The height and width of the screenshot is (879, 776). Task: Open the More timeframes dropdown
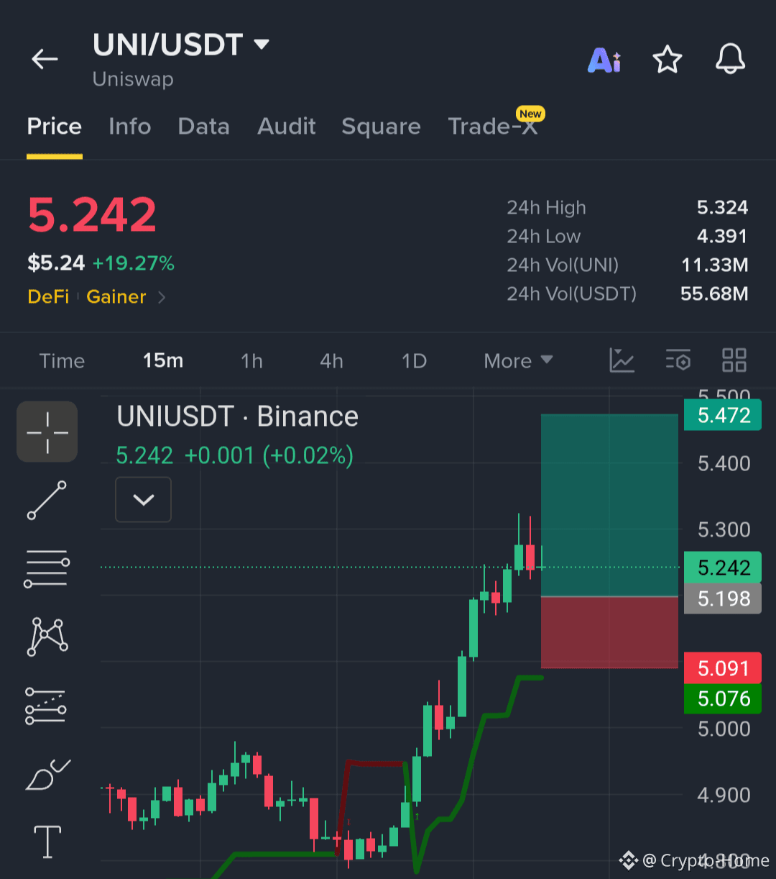point(518,360)
